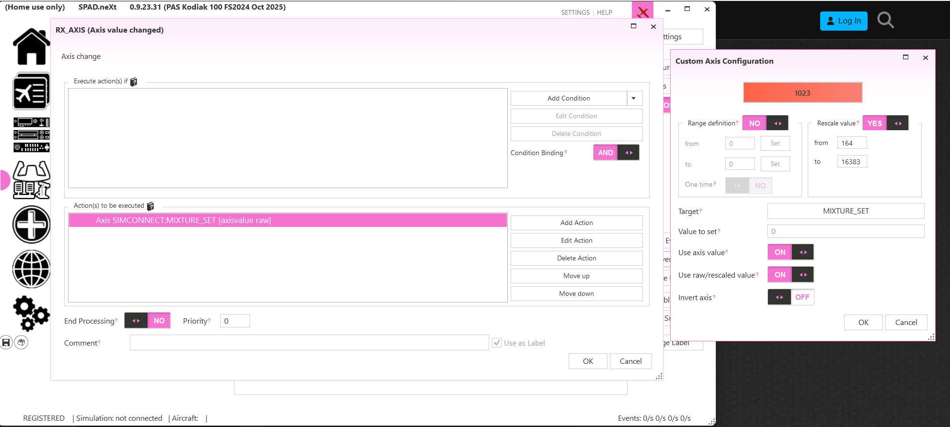Click the search magnifier icon
The height and width of the screenshot is (427, 950).
(885, 21)
